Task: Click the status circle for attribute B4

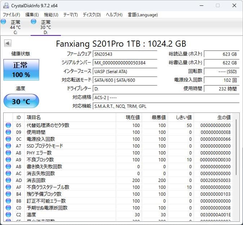Action: click(8, 194)
